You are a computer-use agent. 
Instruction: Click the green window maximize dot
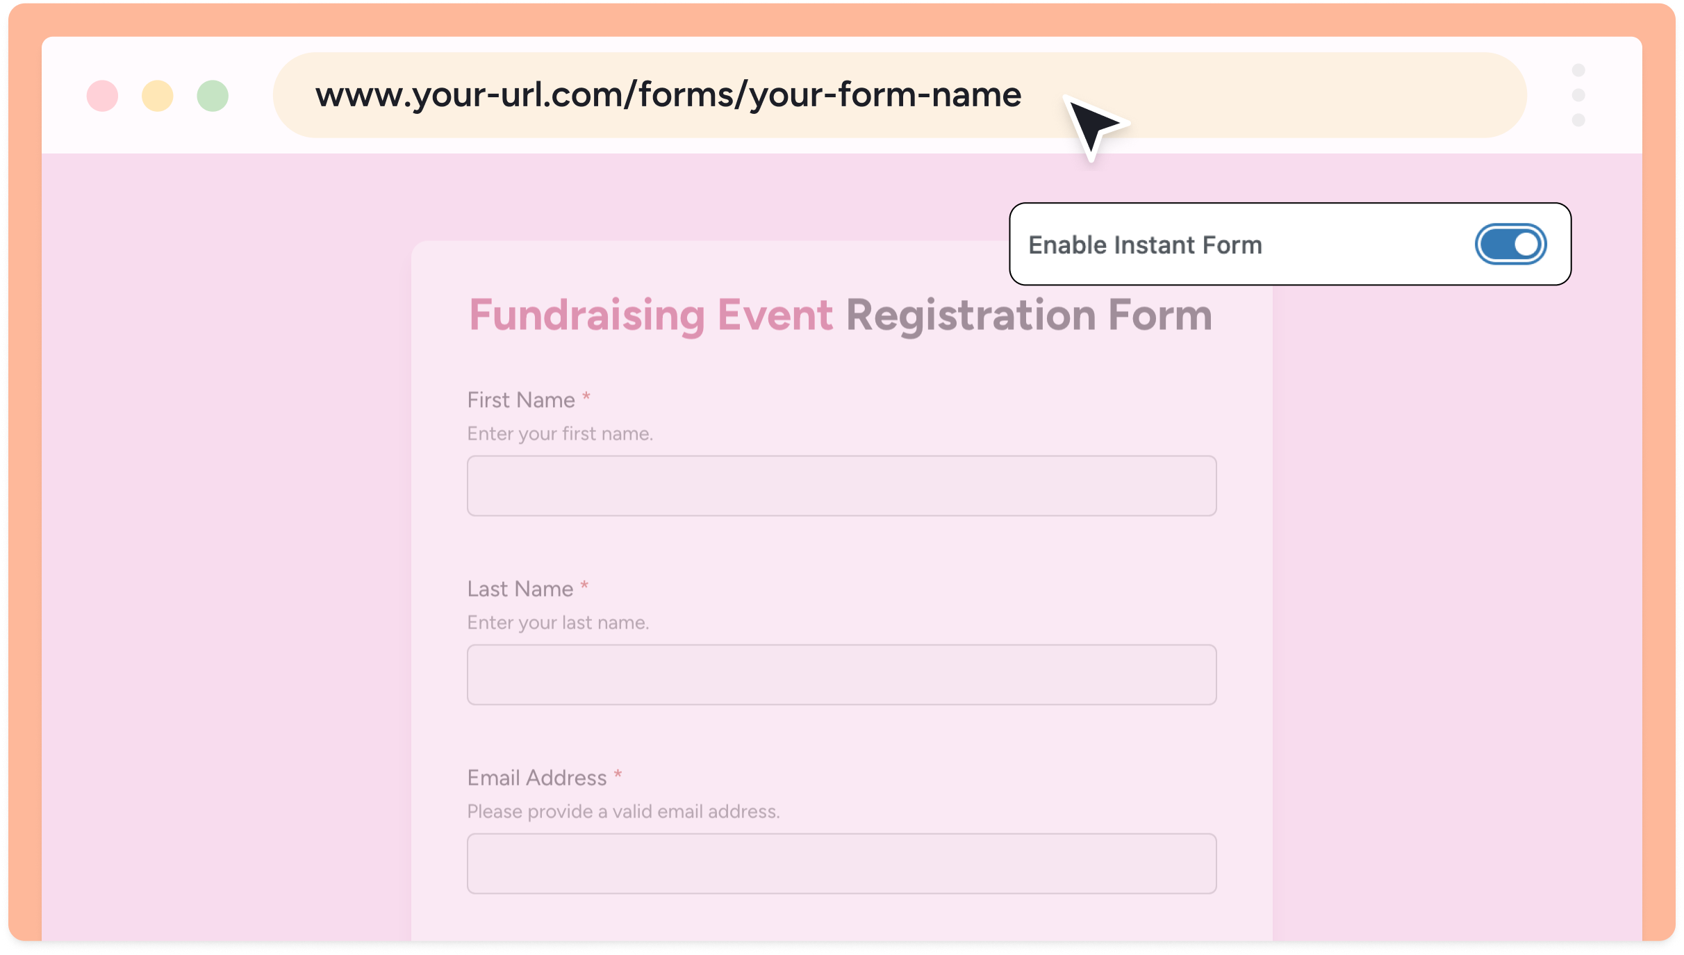(x=213, y=96)
